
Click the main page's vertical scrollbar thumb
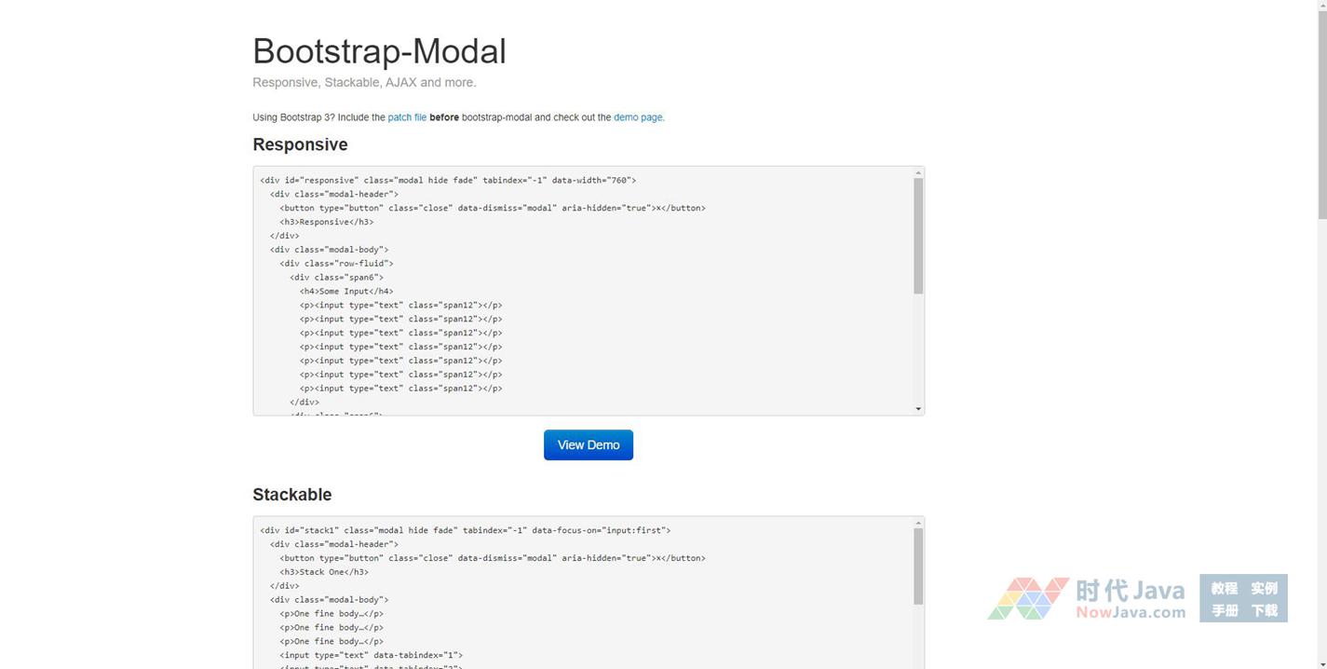coord(1320,112)
